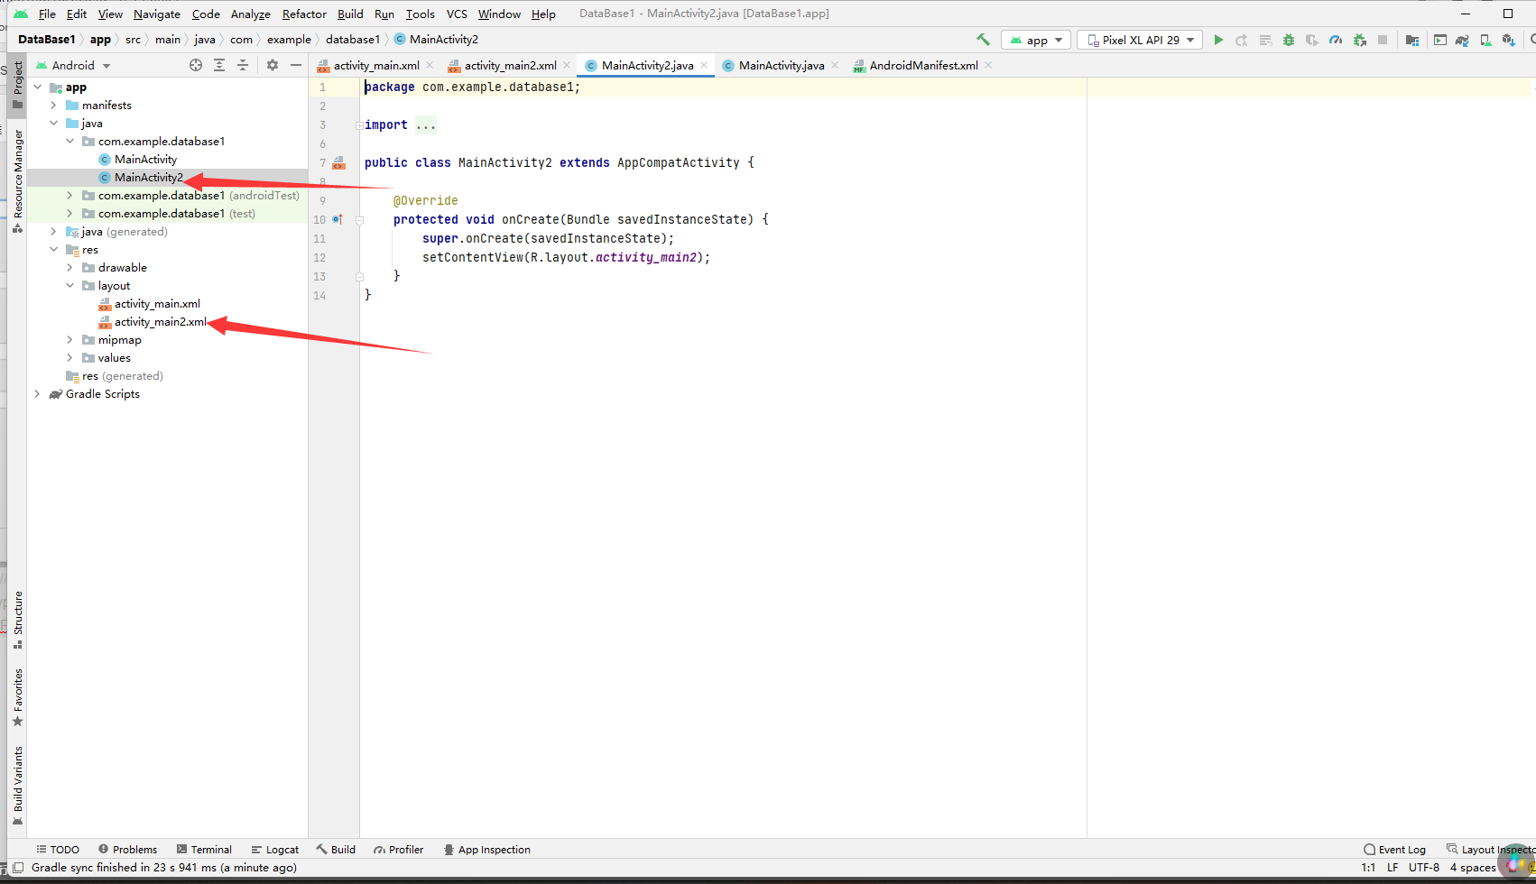Expand the Gradle Scripts node
Viewport: 1536px width, 884px height.
[37, 393]
